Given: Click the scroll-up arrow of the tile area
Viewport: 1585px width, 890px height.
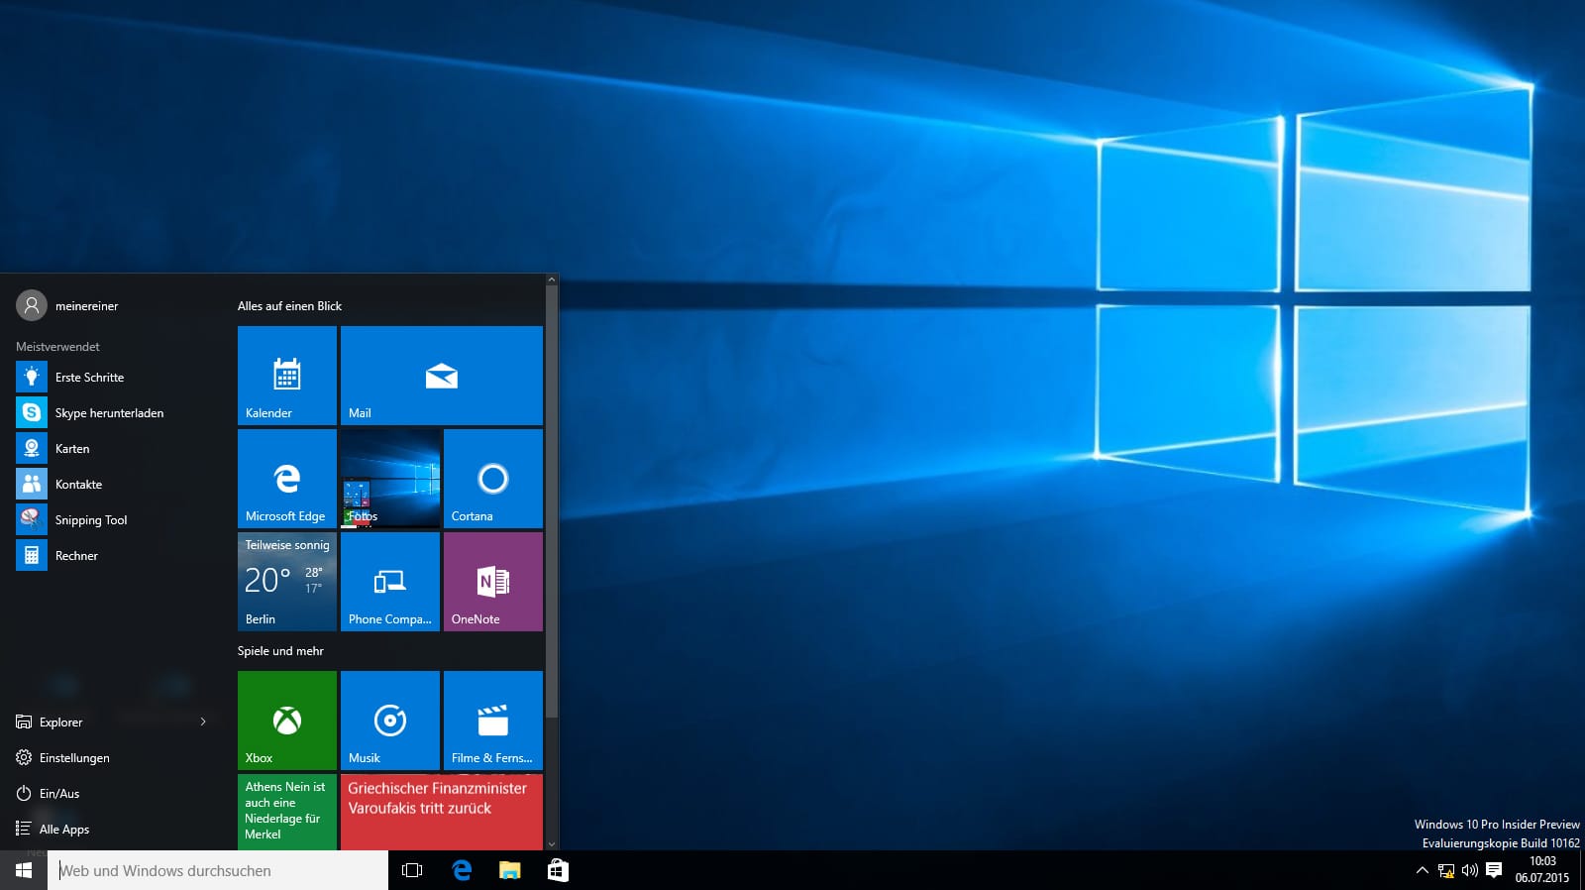Looking at the screenshot, I should [x=552, y=280].
